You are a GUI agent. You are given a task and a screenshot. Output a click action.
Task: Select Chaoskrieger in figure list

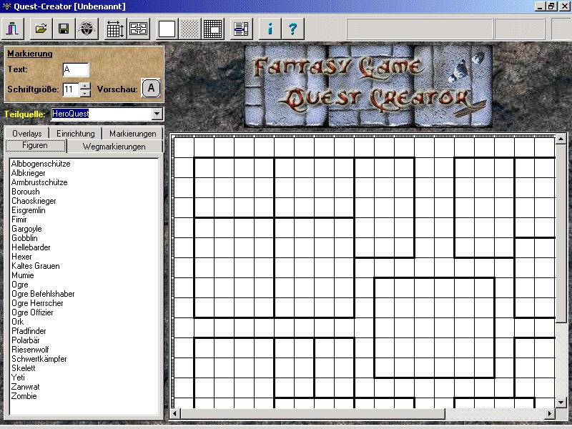(x=34, y=201)
